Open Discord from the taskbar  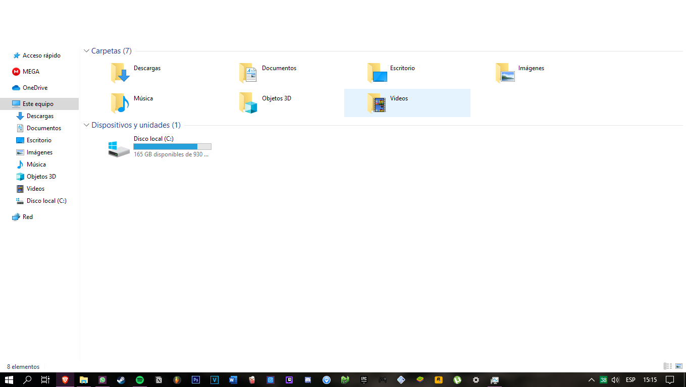coord(308,379)
